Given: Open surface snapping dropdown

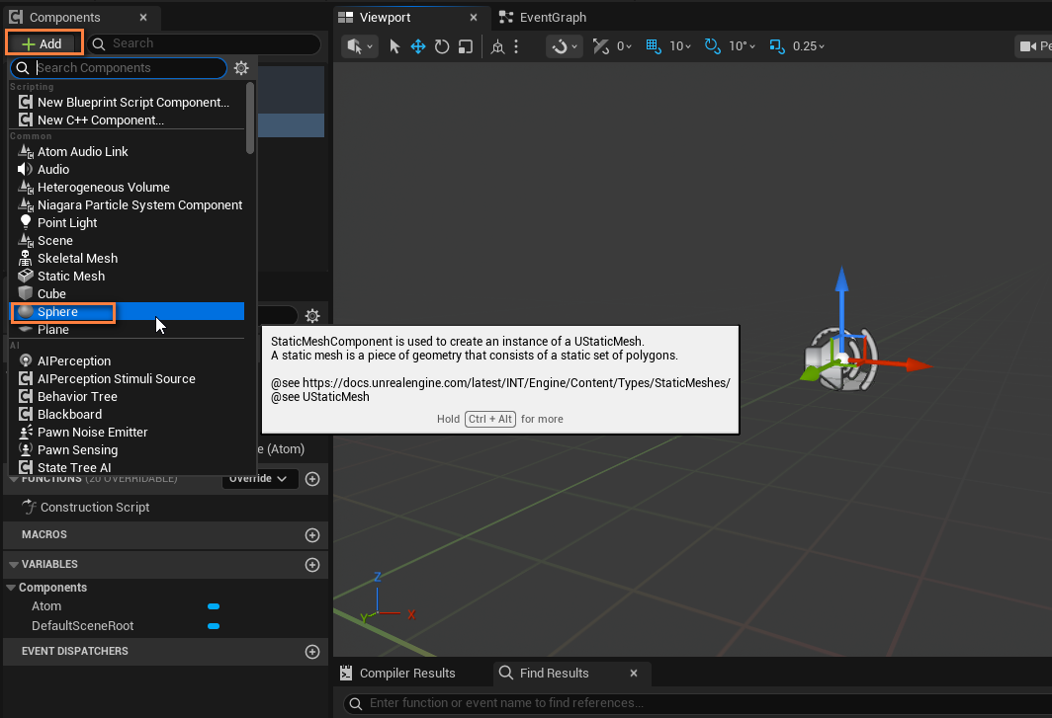Looking at the screenshot, I should point(565,46).
